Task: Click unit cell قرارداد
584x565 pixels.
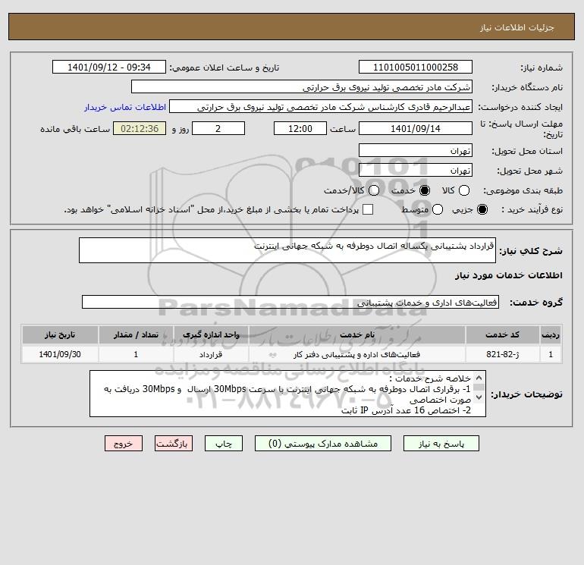Action: click(x=211, y=354)
